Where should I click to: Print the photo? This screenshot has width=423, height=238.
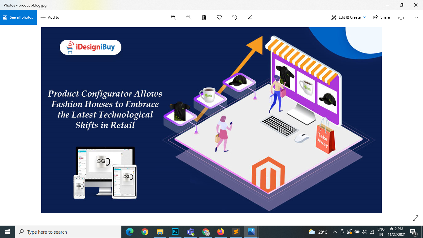pos(401,17)
